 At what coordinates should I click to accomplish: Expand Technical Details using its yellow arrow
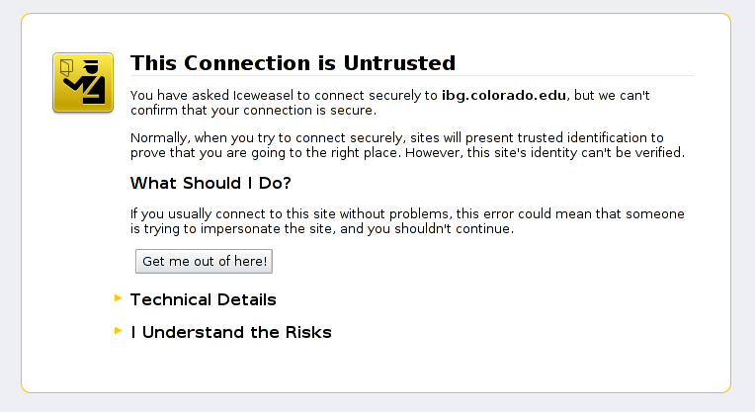click(118, 298)
